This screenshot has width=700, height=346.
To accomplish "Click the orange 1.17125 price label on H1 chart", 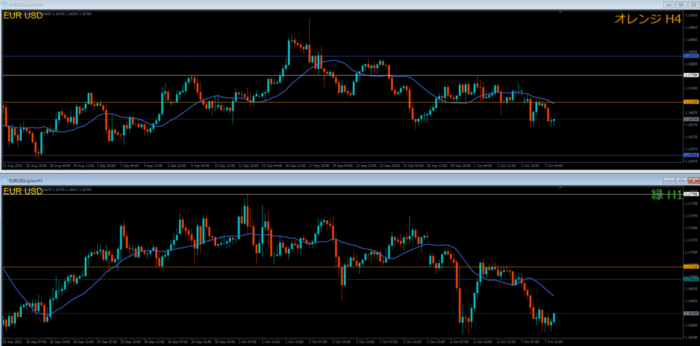I will click(691, 267).
